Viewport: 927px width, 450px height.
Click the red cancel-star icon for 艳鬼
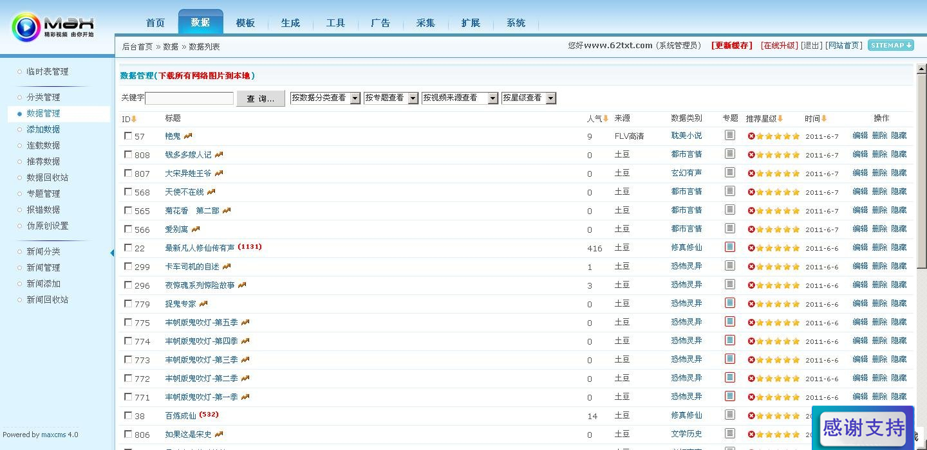tap(751, 136)
